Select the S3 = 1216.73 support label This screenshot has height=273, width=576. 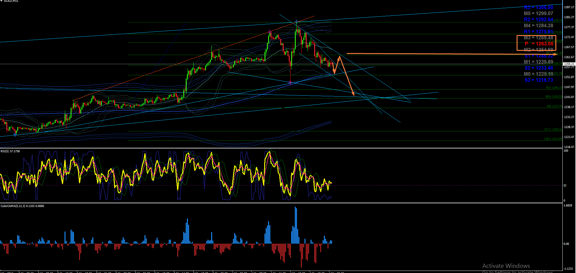[539, 80]
